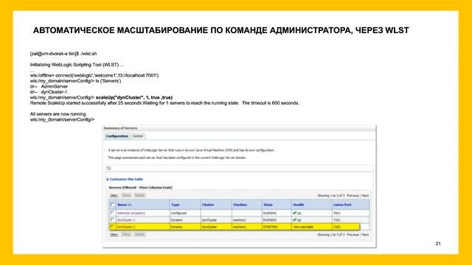Screen dimensions: 472x265
Task: Select the 'STARTING' state cell
Action: pos(271,227)
